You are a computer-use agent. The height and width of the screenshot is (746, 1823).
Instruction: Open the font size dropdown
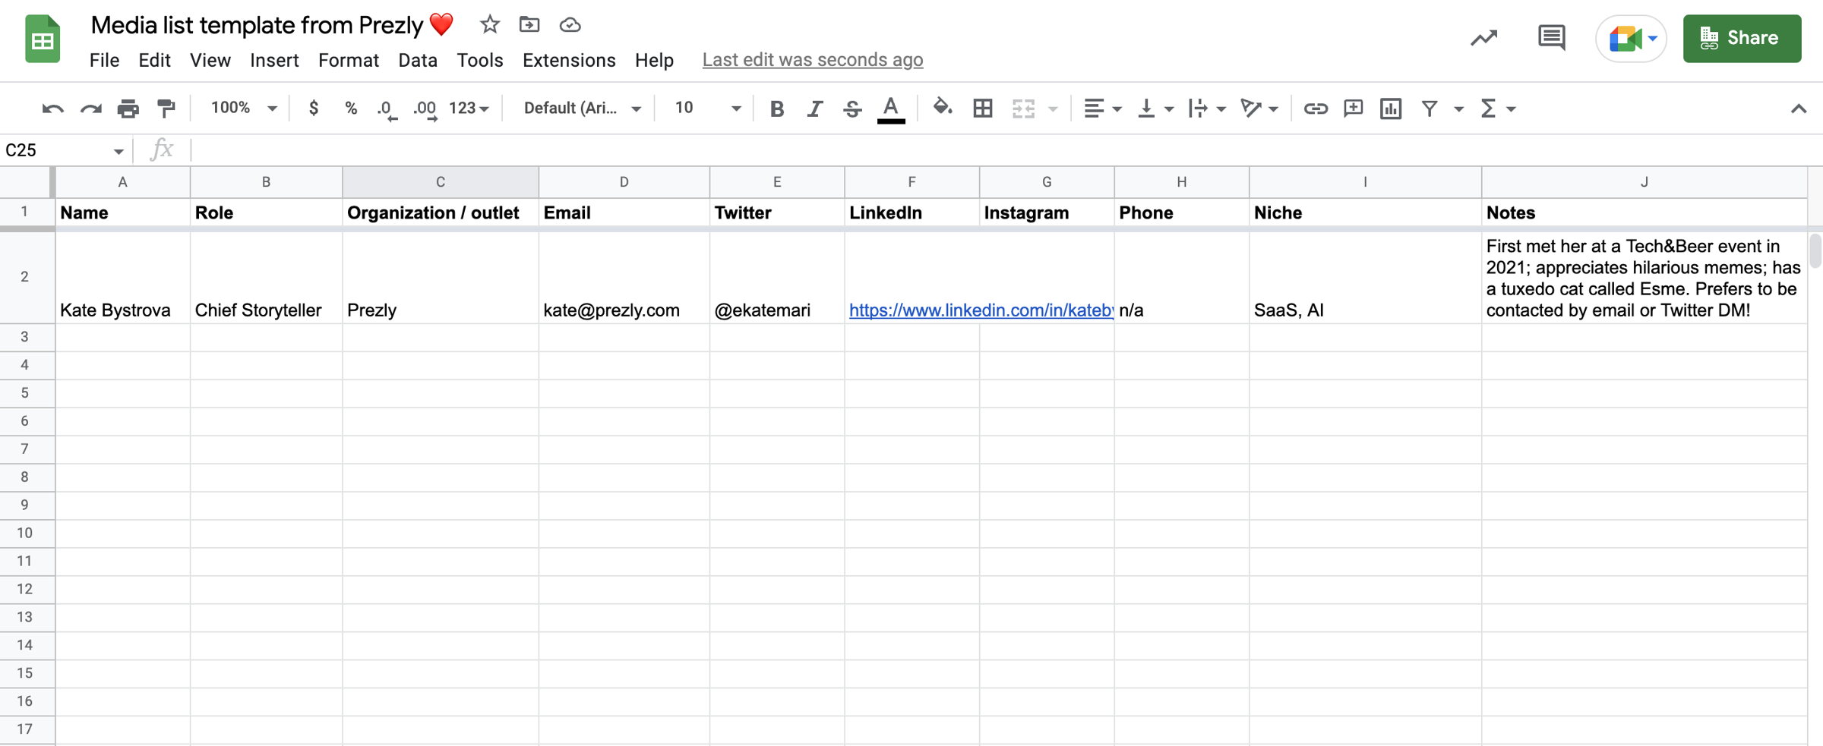pyautogui.click(x=703, y=108)
